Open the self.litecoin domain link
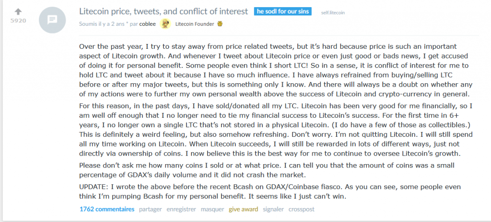Image resolution: width=491 pixels, height=222 pixels. click(x=333, y=12)
